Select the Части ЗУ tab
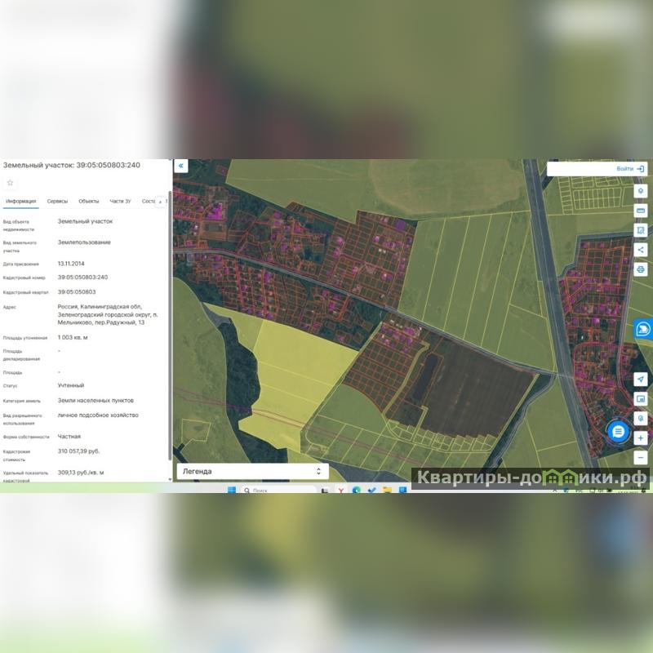 tap(120, 201)
